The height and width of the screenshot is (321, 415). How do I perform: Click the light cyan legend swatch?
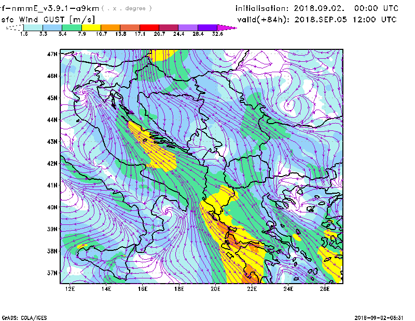pyautogui.click(x=33, y=28)
